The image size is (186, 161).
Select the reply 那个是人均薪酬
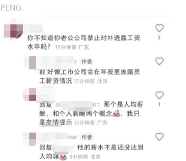(91, 113)
